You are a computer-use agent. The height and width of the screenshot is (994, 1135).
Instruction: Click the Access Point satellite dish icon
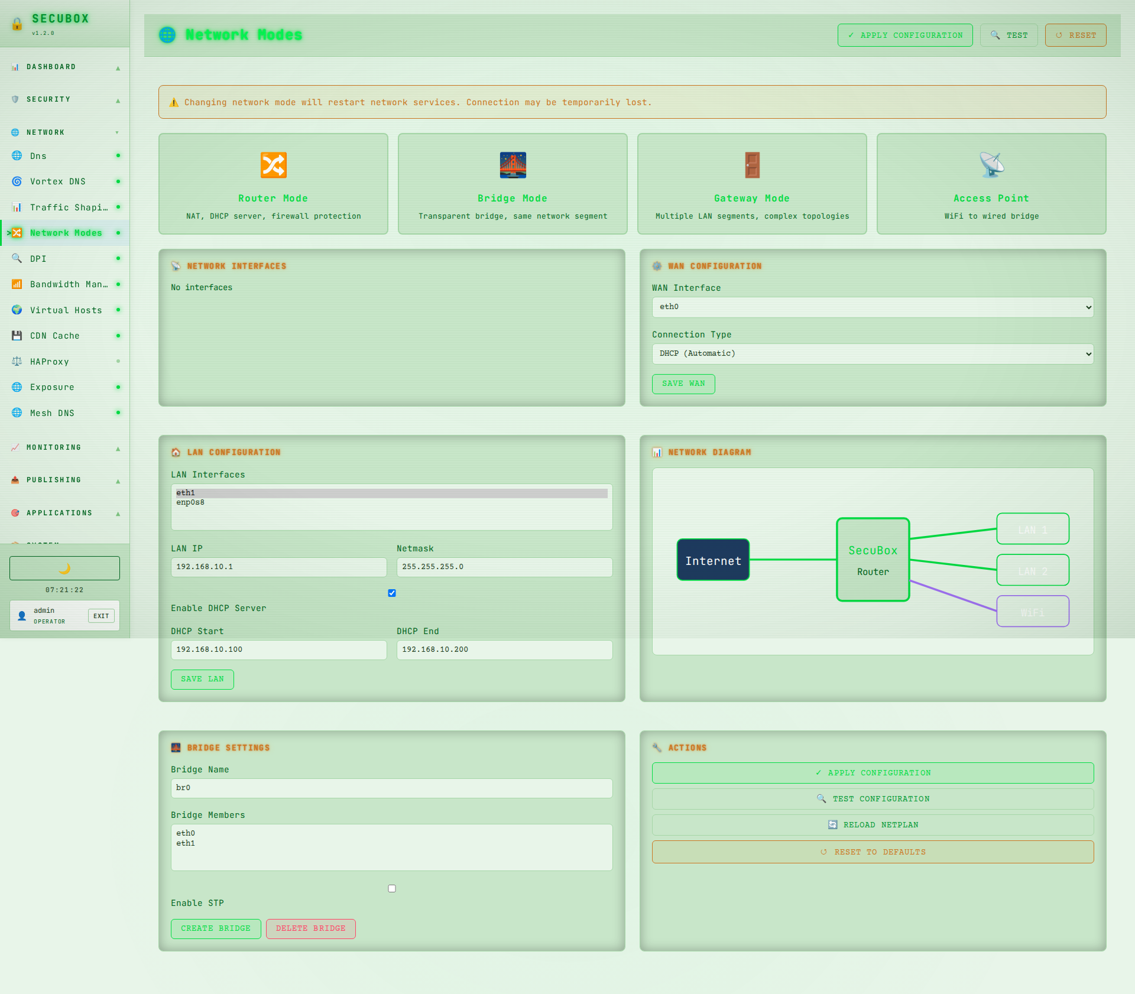click(x=991, y=165)
